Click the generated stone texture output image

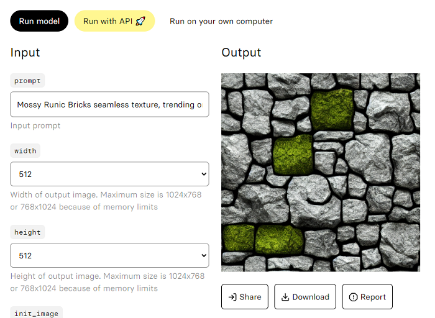[321, 172]
